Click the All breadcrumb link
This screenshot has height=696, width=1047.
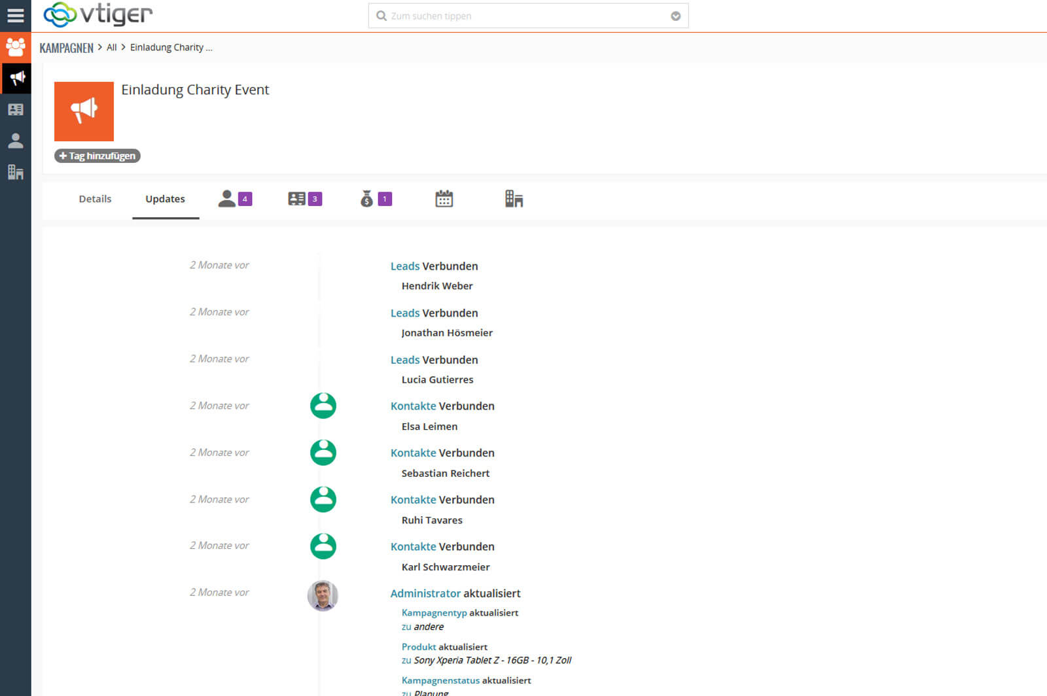[111, 48]
